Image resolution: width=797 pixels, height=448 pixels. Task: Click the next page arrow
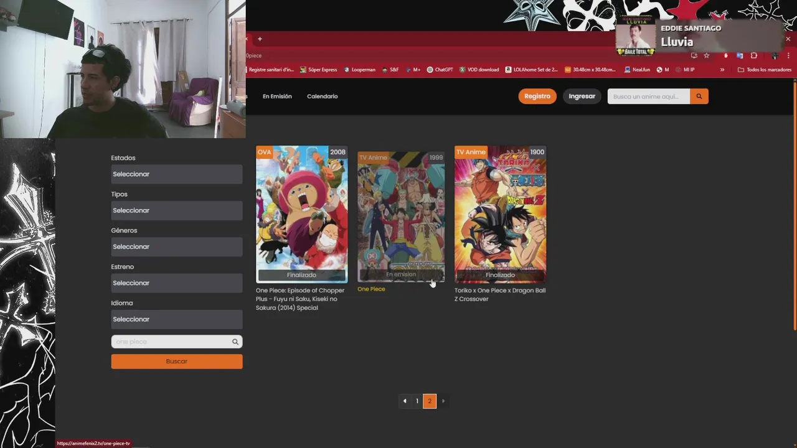[x=443, y=401]
